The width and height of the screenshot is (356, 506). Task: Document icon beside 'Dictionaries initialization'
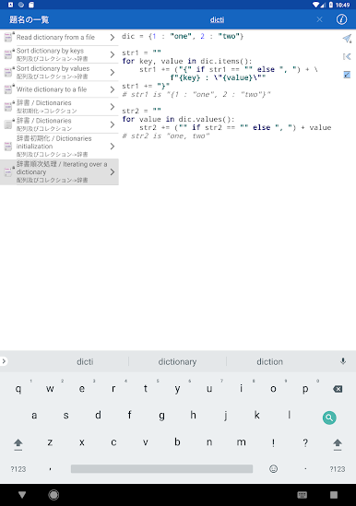(8, 147)
